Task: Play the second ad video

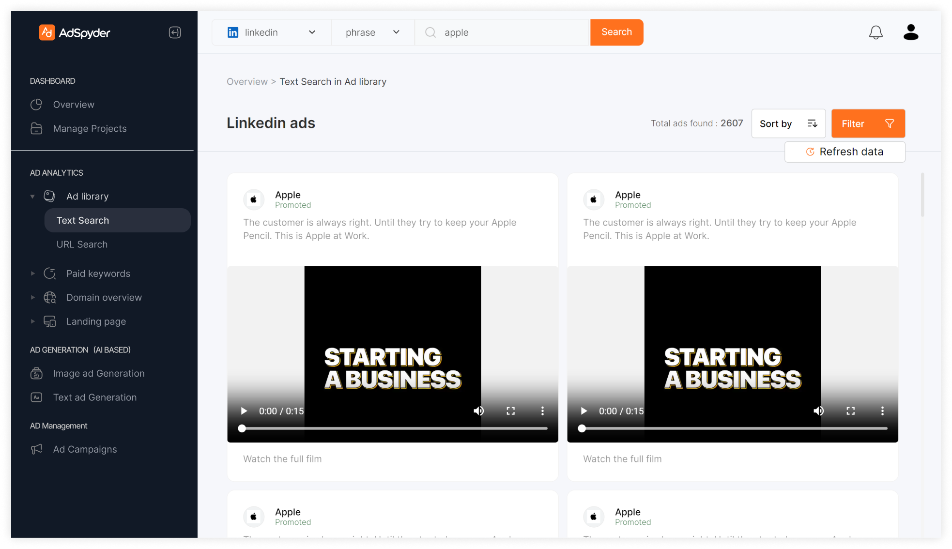Action: click(x=584, y=411)
